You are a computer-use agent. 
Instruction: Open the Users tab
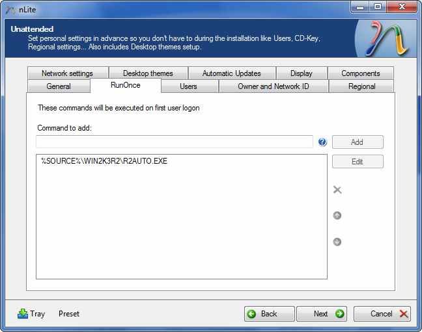(x=188, y=86)
